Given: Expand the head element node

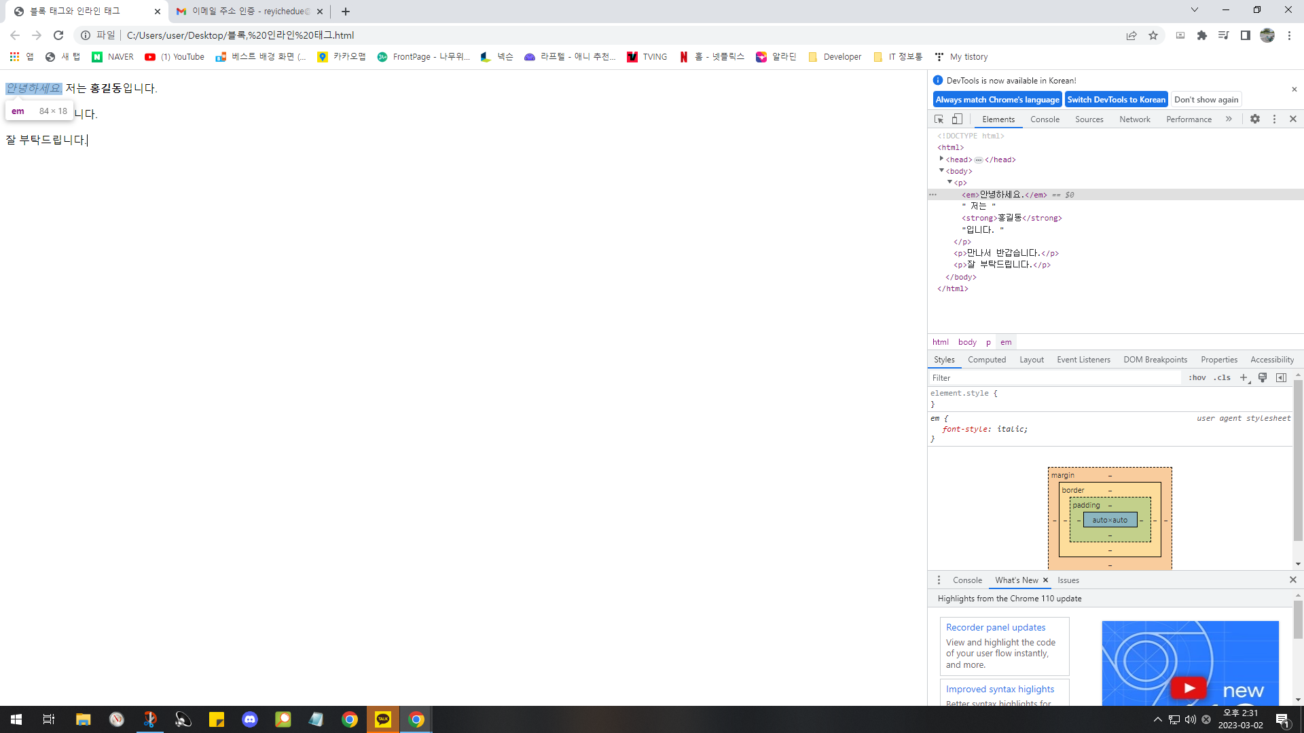Looking at the screenshot, I should pos(941,159).
